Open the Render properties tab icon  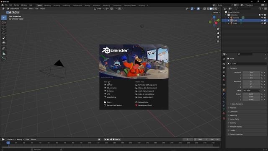[x=224, y=64]
